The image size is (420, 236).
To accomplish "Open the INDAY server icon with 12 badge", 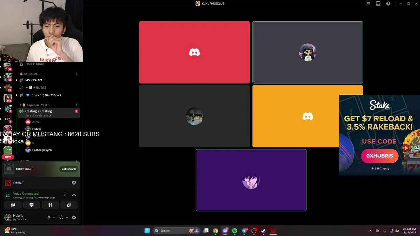I will point(8,77).
